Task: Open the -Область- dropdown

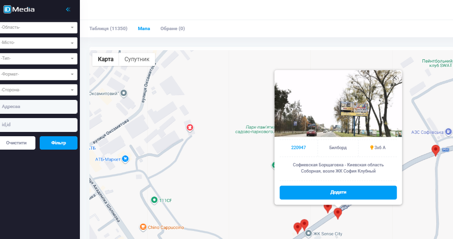Action: click(x=38, y=27)
